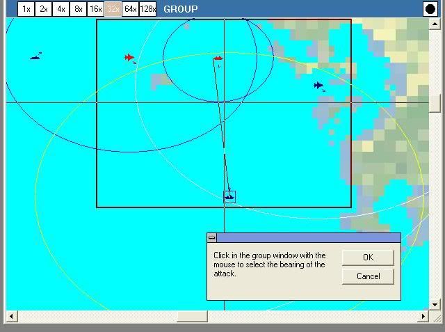Click the GROUP window title label
This screenshot has width=445, height=332.
(181, 9)
